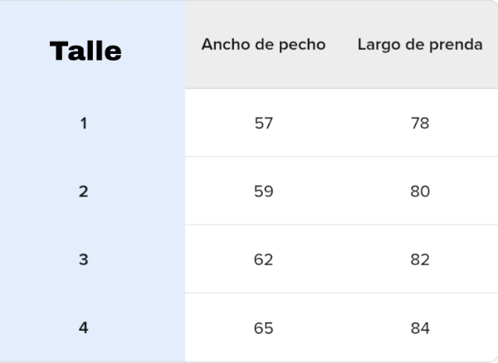Viewport: 498px width, 363px height.
Task: Click Ancho de pecho cell for size 4
Action: 263,327
